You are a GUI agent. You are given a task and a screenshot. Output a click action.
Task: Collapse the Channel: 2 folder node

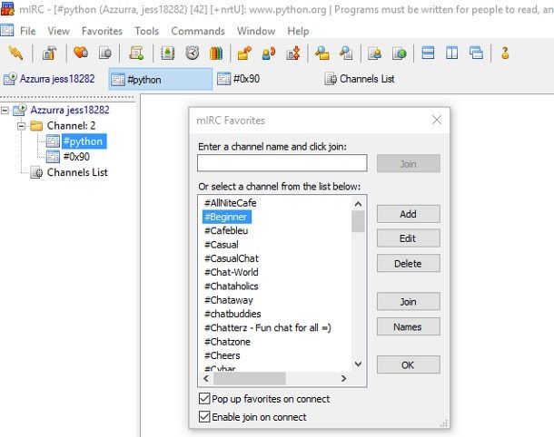[22, 126]
